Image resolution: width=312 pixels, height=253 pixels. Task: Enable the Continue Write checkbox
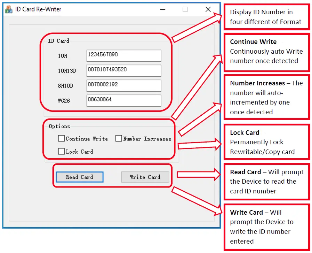(x=61, y=138)
